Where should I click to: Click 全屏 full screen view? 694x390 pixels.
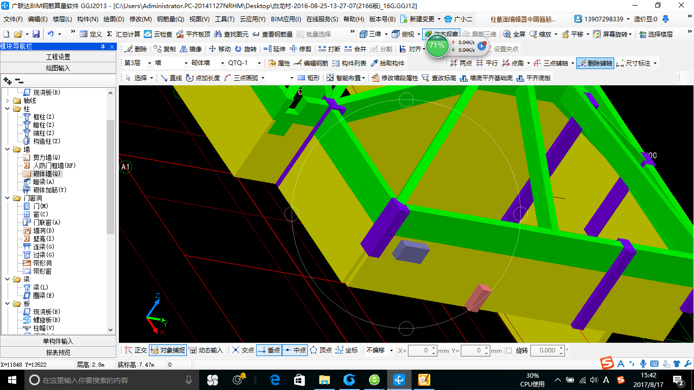coord(514,34)
